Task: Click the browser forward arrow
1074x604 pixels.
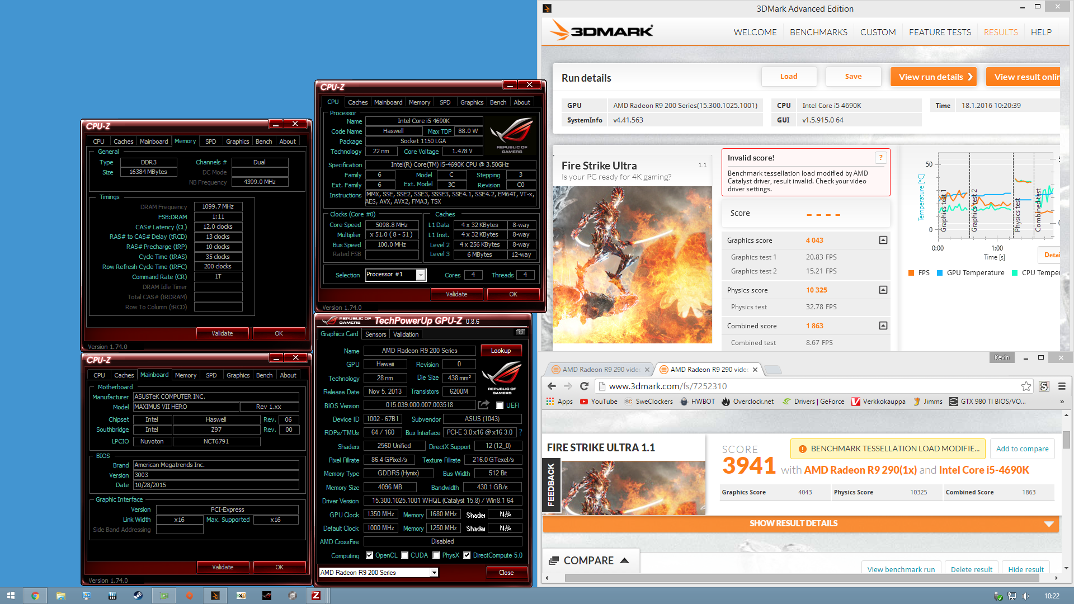Action: point(568,386)
